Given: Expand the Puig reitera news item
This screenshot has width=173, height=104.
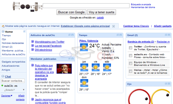Looking at the screenshot, I should click(x=32, y=65).
